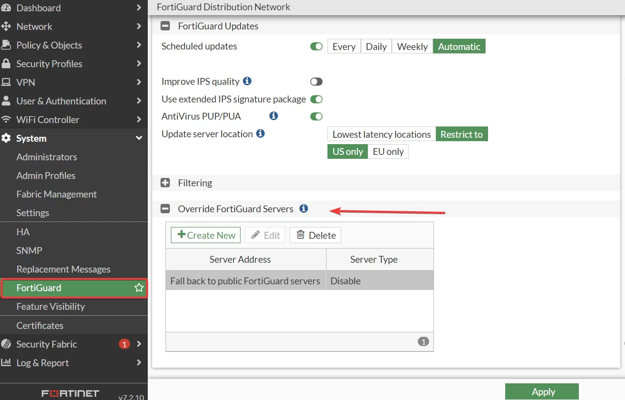
Task: Click the VPN monitor icon
Action: click(x=6, y=82)
